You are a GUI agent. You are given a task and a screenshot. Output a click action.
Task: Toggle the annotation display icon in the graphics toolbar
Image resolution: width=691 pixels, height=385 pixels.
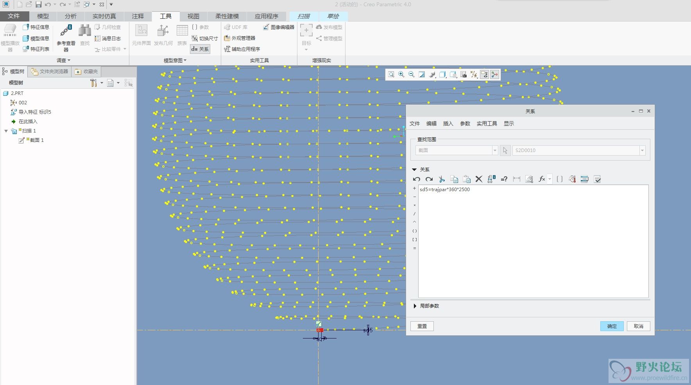click(484, 74)
